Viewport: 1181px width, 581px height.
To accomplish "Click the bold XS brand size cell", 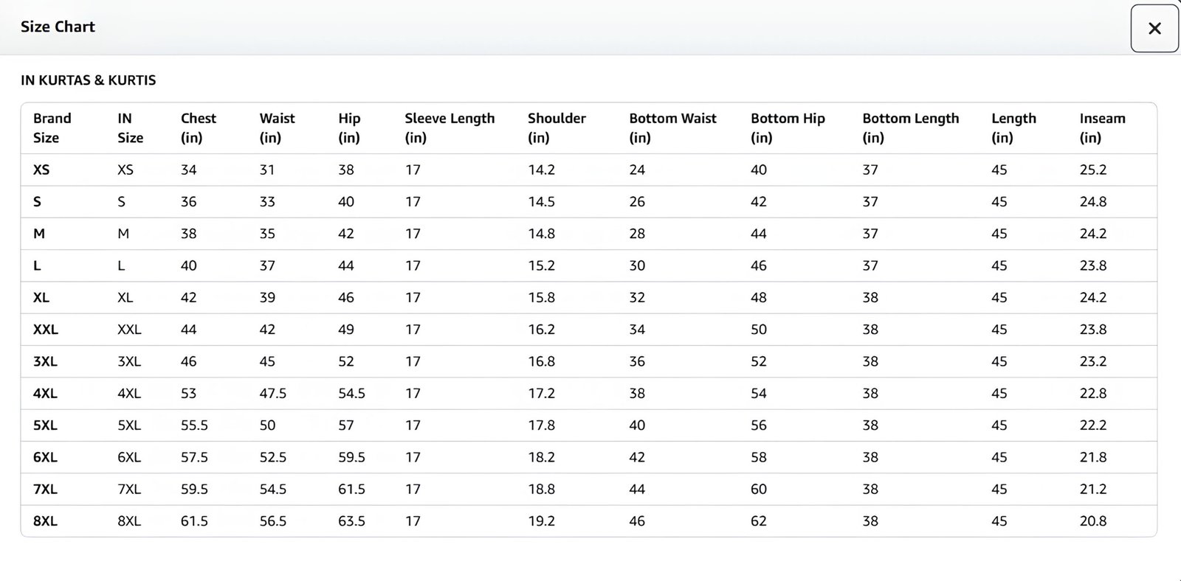I will click(41, 170).
